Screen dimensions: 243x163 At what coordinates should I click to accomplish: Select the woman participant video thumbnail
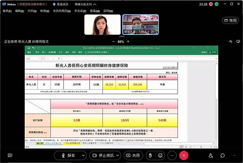tap(102, 24)
